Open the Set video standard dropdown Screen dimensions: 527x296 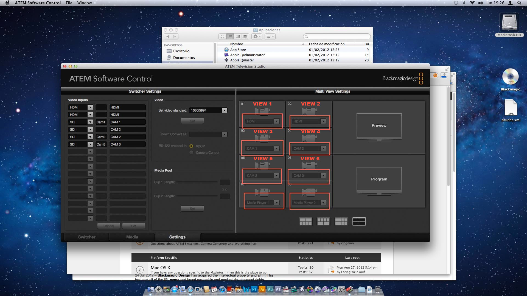(x=208, y=110)
